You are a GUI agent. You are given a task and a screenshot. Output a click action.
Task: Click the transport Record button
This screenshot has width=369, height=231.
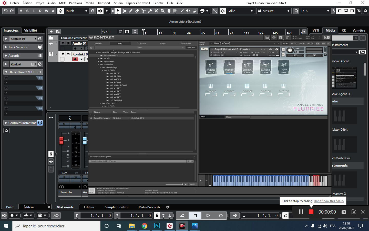(x=221, y=216)
